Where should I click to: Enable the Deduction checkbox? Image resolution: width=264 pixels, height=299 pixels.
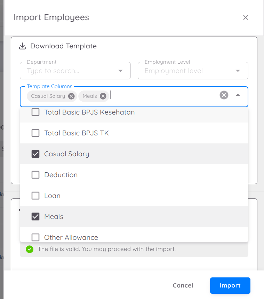(x=35, y=175)
